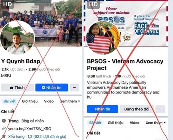Select Video tab on BPSOS page

(135, 123)
